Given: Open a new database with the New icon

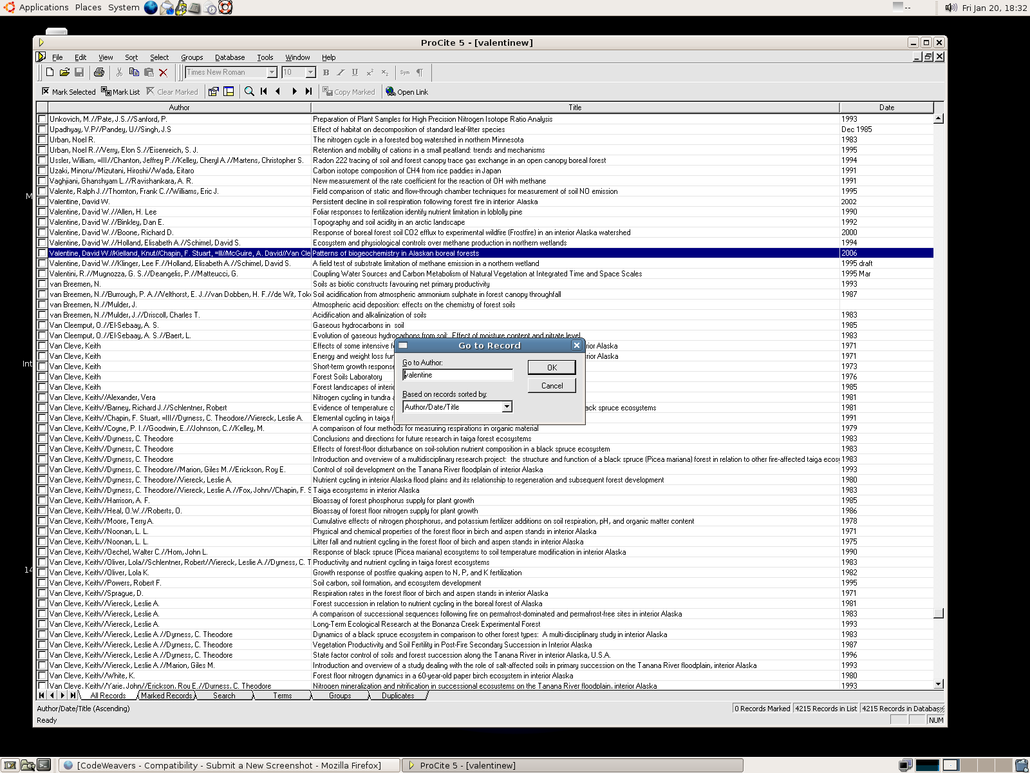Looking at the screenshot, I should click(50, 72).
